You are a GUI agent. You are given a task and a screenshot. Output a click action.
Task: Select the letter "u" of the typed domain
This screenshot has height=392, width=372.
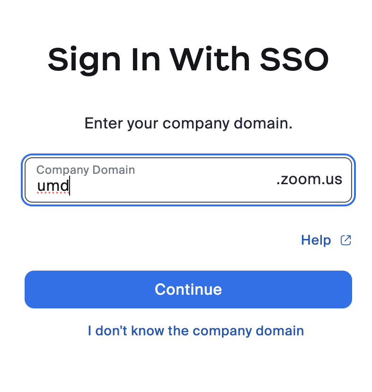(41, 186)
